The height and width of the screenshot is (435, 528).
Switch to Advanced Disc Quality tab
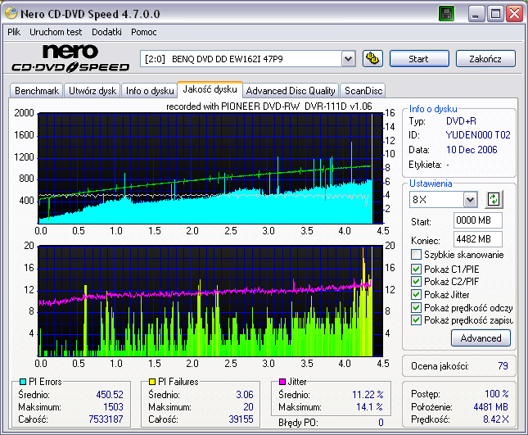(x=291, y=91)
